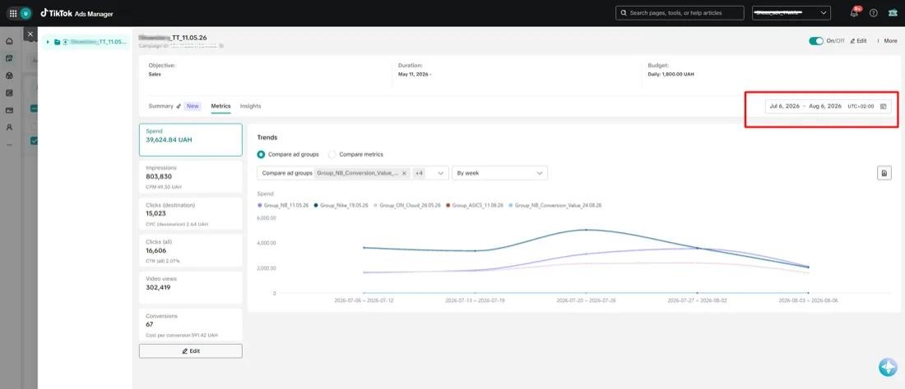Image resolution: width=905 pixels, height=389 pixels.
Task: Remove Group_NB_Conversion_Value chip
Action: click(404, 173)
